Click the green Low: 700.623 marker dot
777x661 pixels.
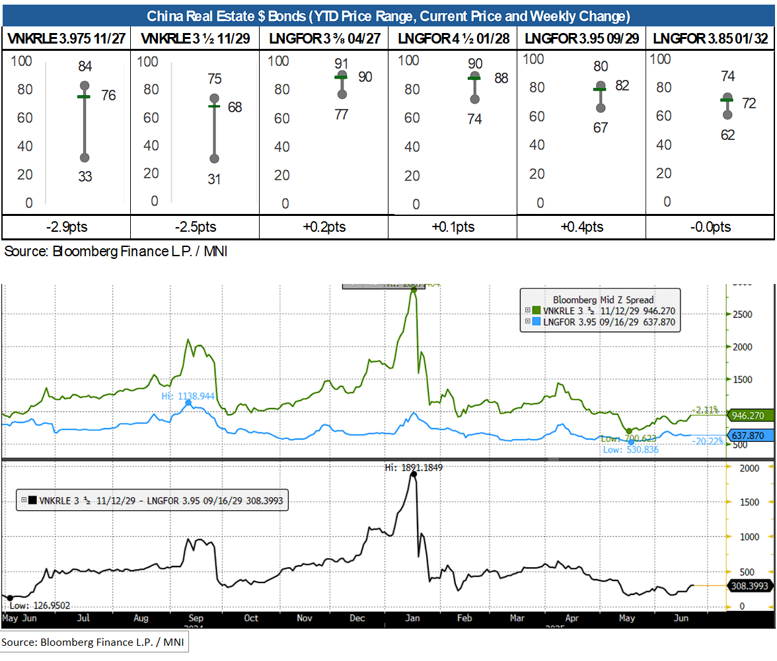[x=629, y=431]
